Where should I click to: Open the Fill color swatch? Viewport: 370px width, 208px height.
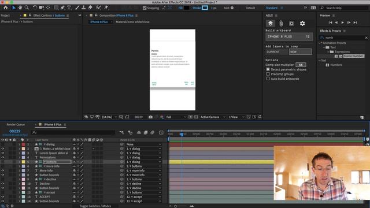pos(186,8)
